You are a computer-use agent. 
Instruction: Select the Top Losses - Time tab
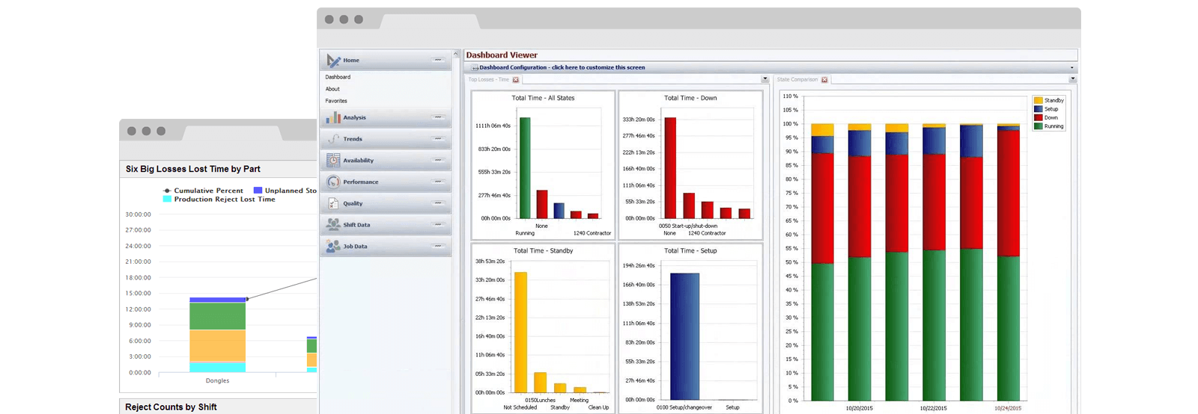488,79
